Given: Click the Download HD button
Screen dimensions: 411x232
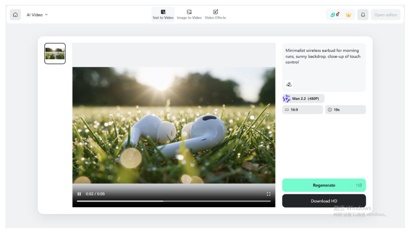Looking at the screenshot, I should (324, 201).
